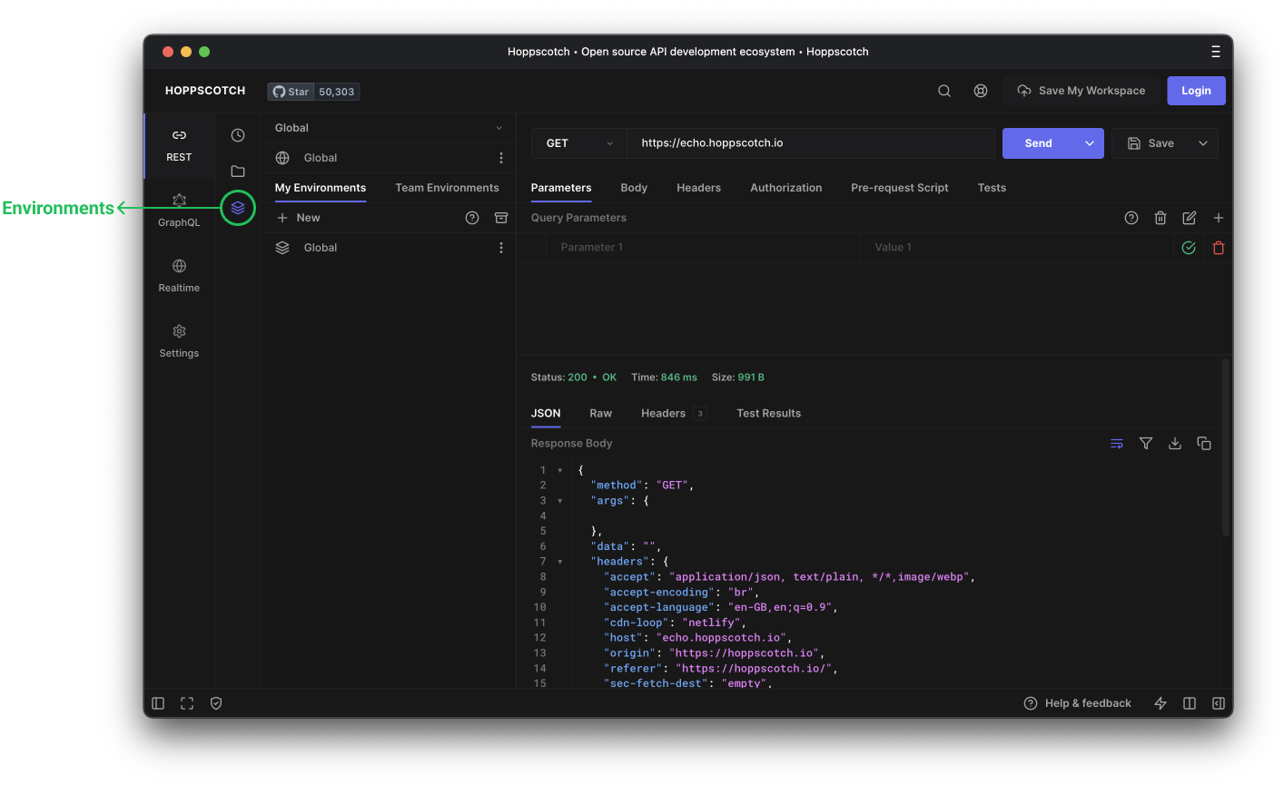Screen dimensions: 1284x785
Task: Expand the Global environment selector
Action: (x=388, y=128)
